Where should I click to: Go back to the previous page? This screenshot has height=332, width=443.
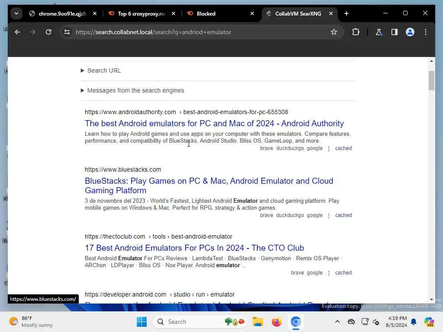[x=17, y=32]
